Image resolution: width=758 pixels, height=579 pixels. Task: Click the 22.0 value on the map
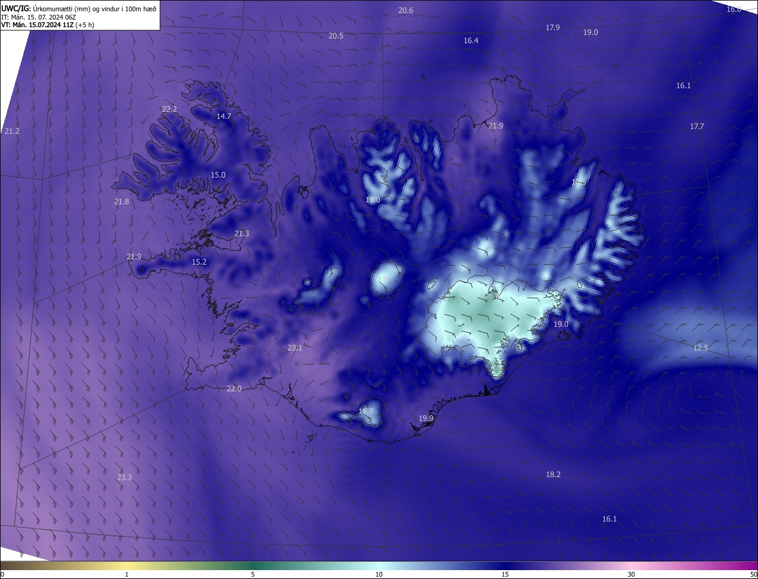click(234, 389)
